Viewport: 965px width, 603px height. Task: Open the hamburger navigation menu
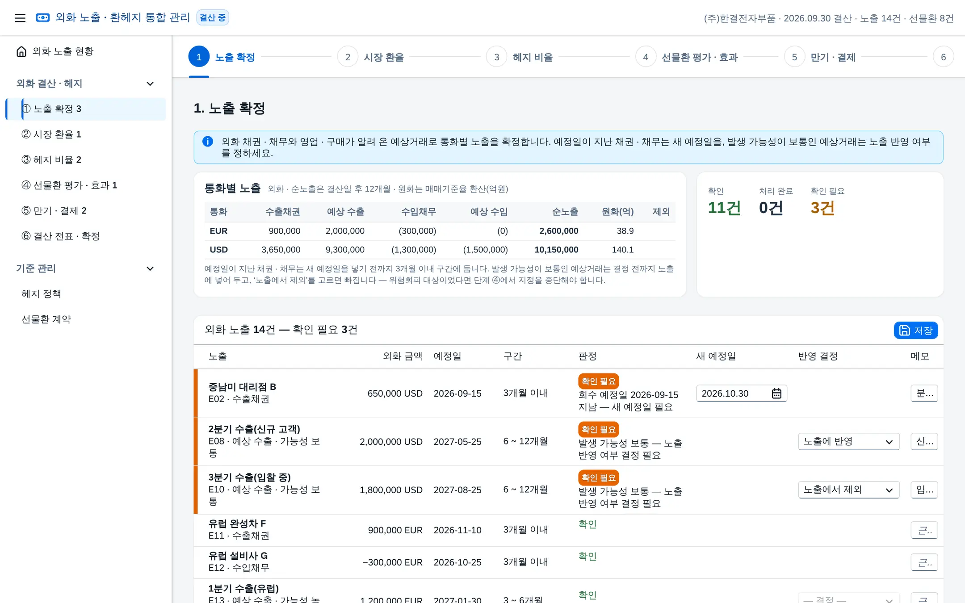click(20, 18)
